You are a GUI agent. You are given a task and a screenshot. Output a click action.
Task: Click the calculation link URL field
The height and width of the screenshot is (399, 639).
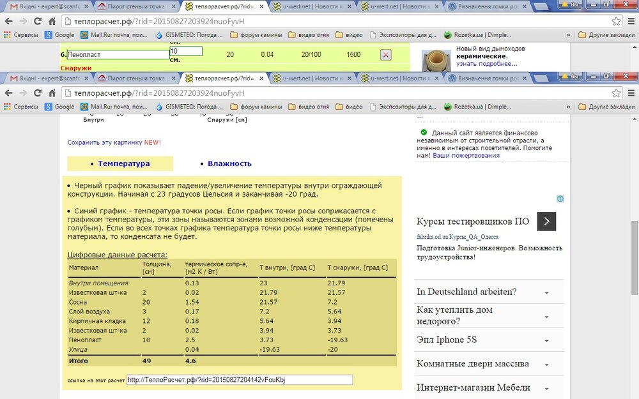(239, 380)
